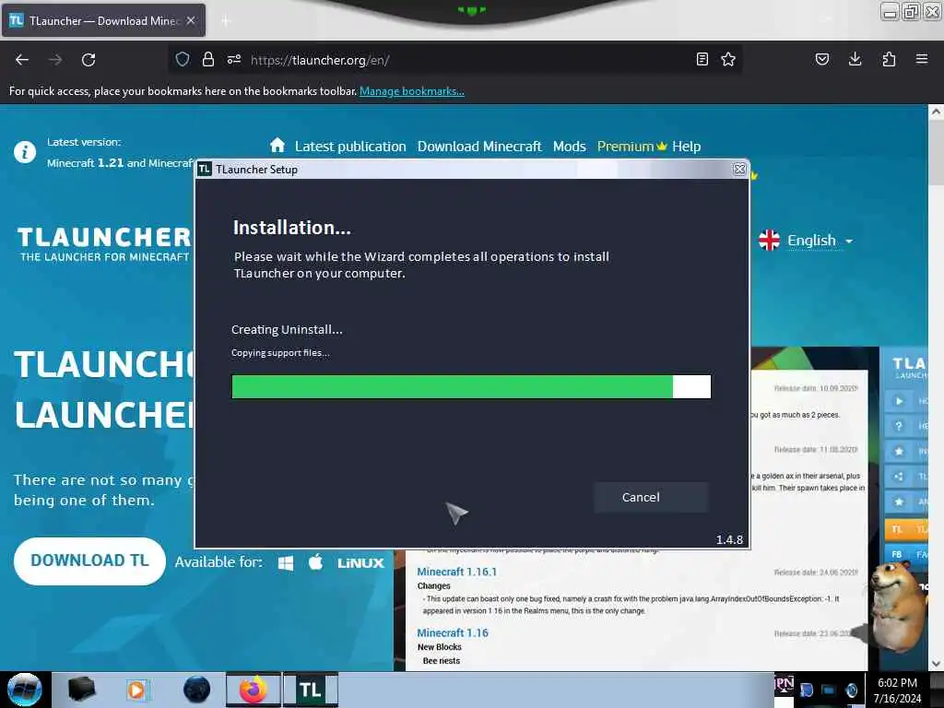
Task: Click 'Creating Uninstall...' status text
Action: (x=287, y=329)
